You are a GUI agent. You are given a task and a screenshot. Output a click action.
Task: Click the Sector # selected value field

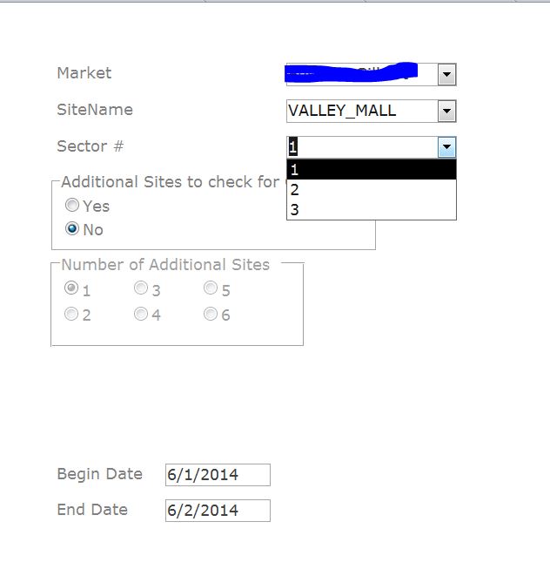coord(361,147)
